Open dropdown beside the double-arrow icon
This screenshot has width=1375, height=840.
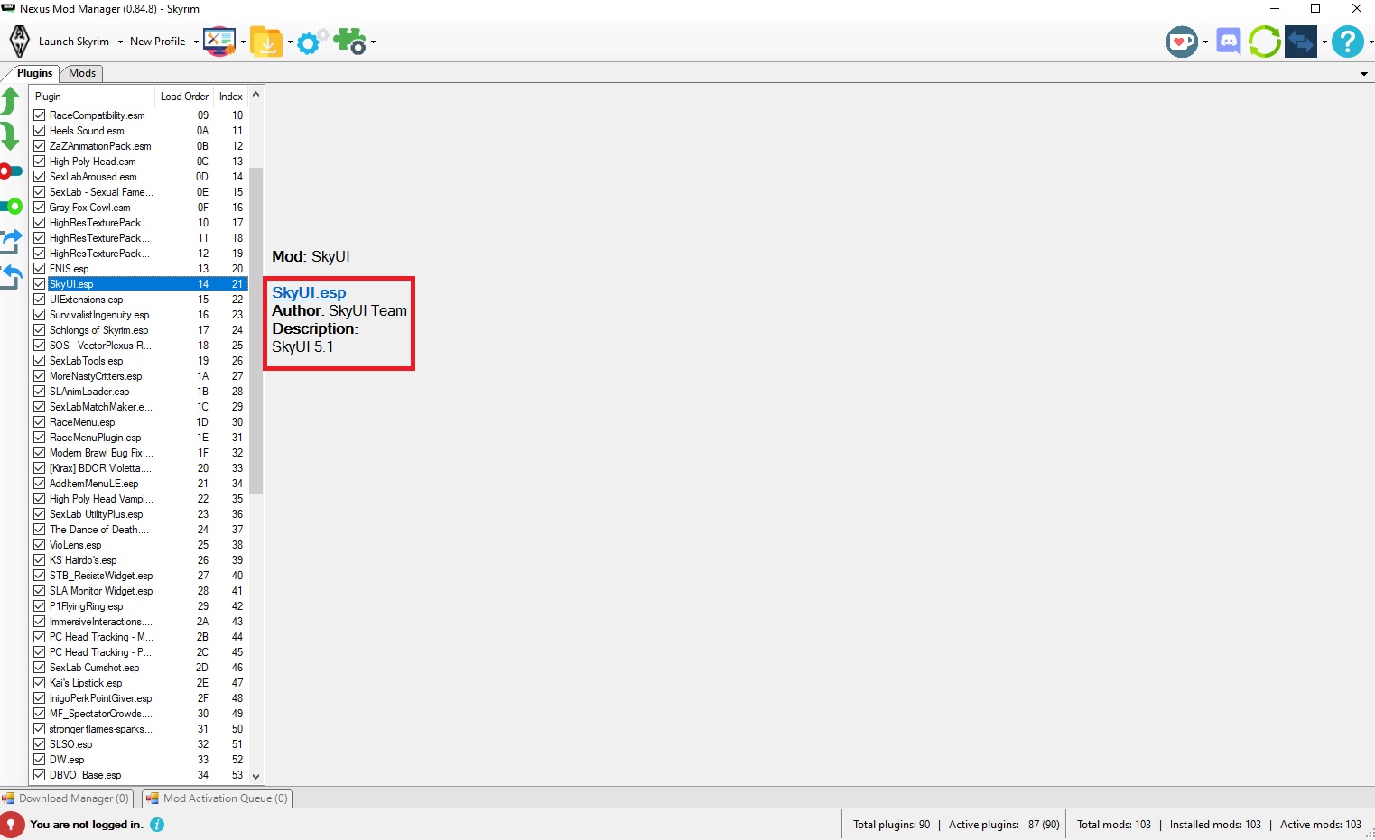click(1324, 42)
